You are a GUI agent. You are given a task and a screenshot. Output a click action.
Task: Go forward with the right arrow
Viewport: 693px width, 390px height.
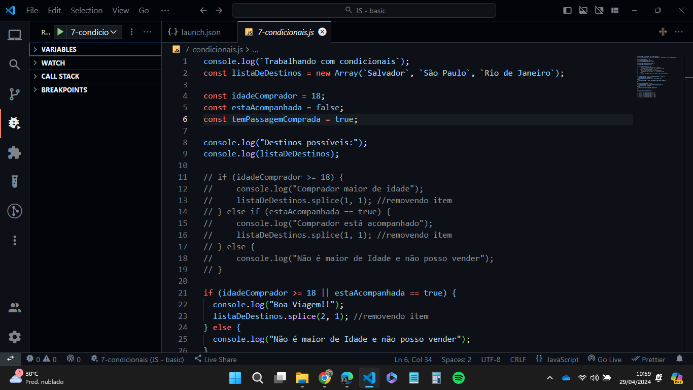(x=219, y=10)
